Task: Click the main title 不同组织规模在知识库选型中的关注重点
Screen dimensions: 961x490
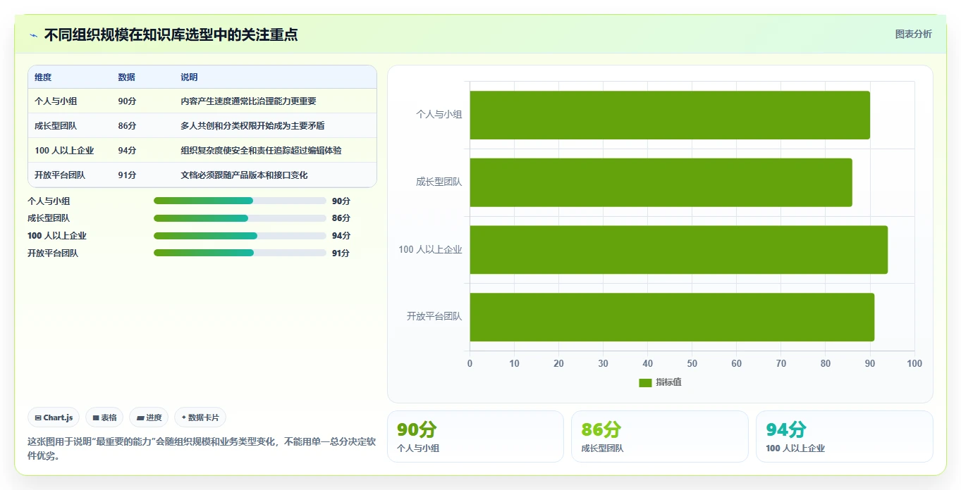Action: (x=171, y=35)
